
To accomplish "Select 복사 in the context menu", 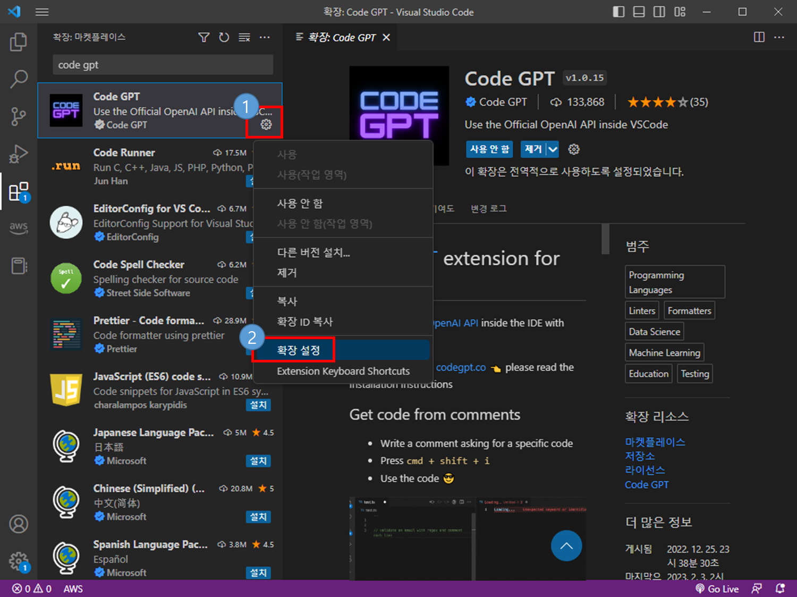I will 343,301.
